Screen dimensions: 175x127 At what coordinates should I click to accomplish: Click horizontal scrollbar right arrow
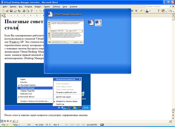[170, 121]
